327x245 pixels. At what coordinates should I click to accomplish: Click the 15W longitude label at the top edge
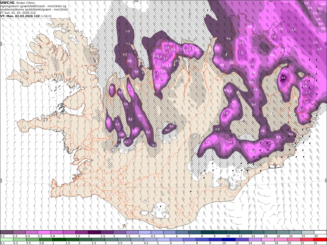pyautogui.click(x=271, y=1)
